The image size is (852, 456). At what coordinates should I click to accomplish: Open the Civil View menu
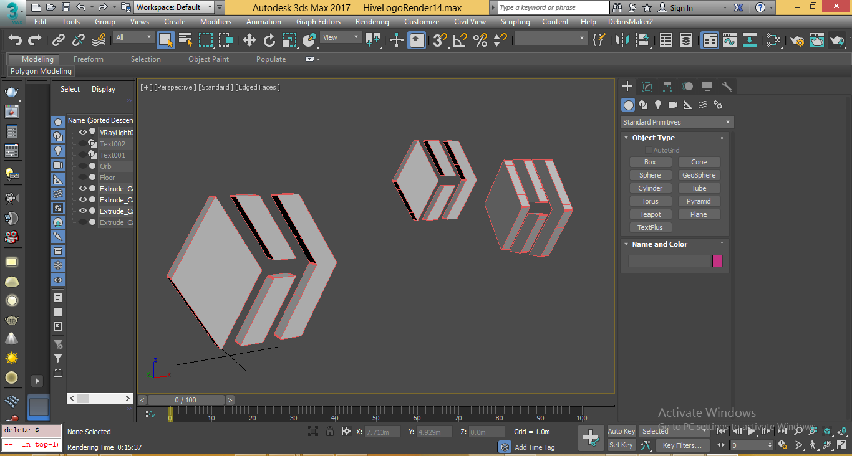(x=470, y=21)
